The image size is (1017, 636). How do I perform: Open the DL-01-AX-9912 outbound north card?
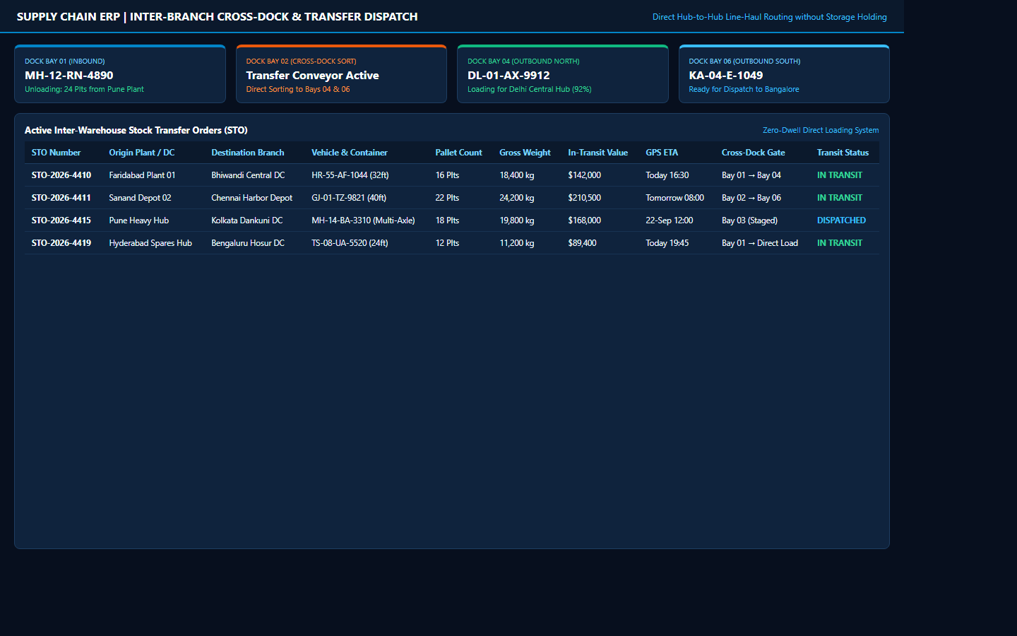tap(563, 74)
